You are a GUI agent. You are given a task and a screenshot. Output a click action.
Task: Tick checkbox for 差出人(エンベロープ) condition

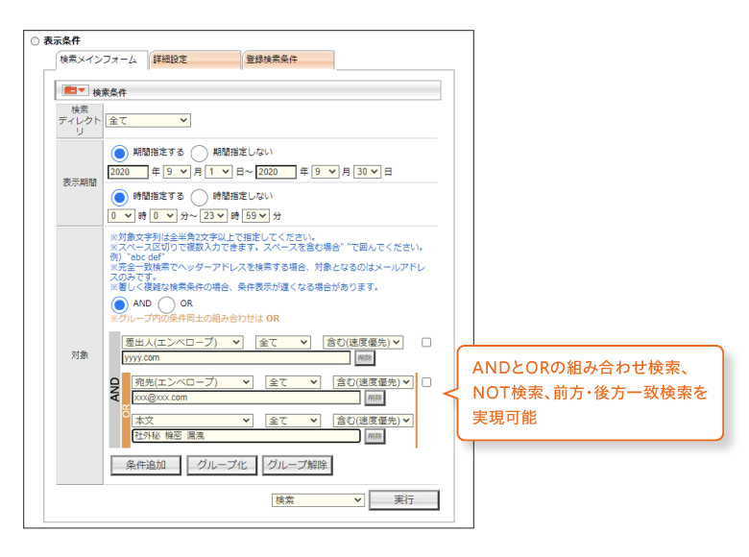click(x=426, y=343)
